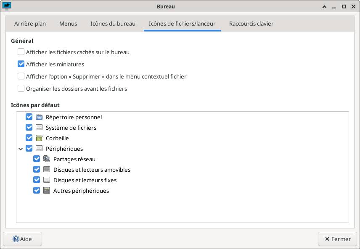360x249 pixels.
Task: Enable showing hidden files on desktop
Action: pos(21,52)
